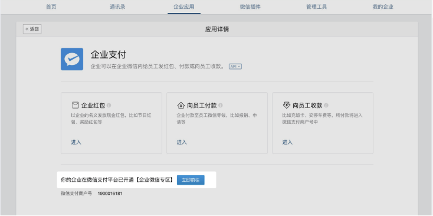This screenshot has width=433, height=216.
Task: Go to the 我的企业 tab
Action: click(x=383, y=7)
